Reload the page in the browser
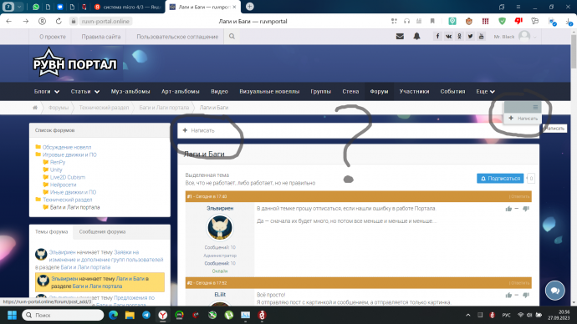This screenshot has width=577, height=324. tap(59, 22)
